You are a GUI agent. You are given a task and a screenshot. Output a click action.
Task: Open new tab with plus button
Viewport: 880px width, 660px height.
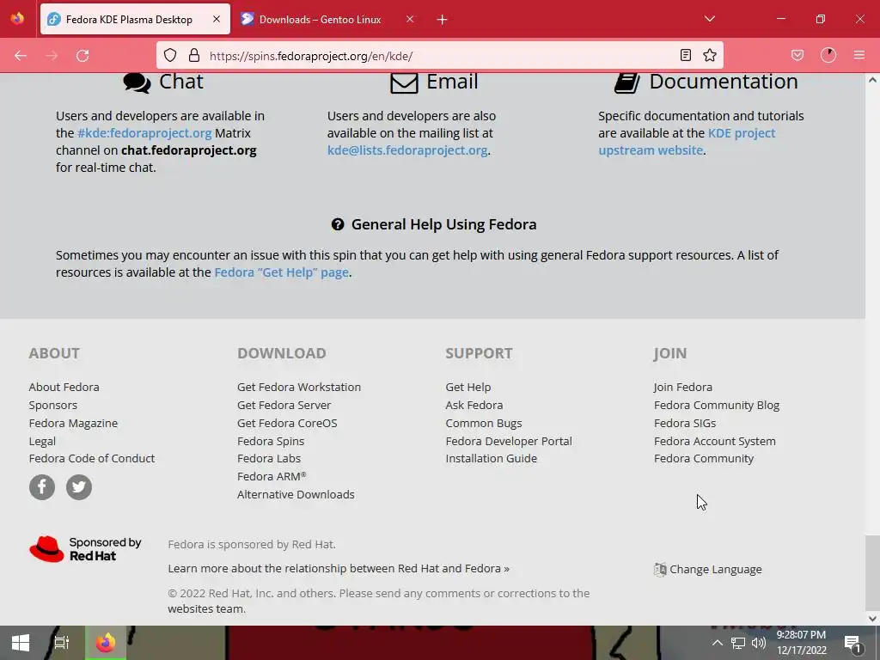point(443,20)
